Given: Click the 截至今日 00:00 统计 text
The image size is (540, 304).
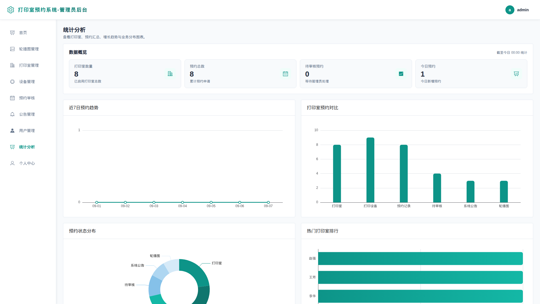Looking at the screenshot, I should point(512,53).
